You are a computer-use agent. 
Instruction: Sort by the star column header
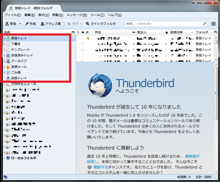[x=83, y=32]
